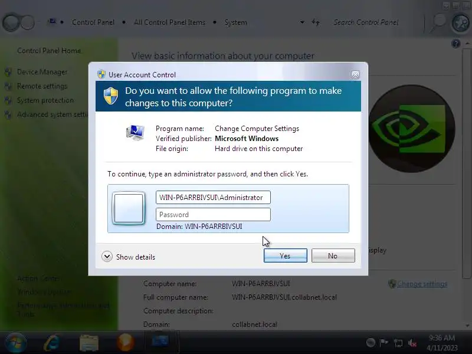This screenshot has height=354, width=472.
Task: Click the muted volume tray icon
Action: 412,343
